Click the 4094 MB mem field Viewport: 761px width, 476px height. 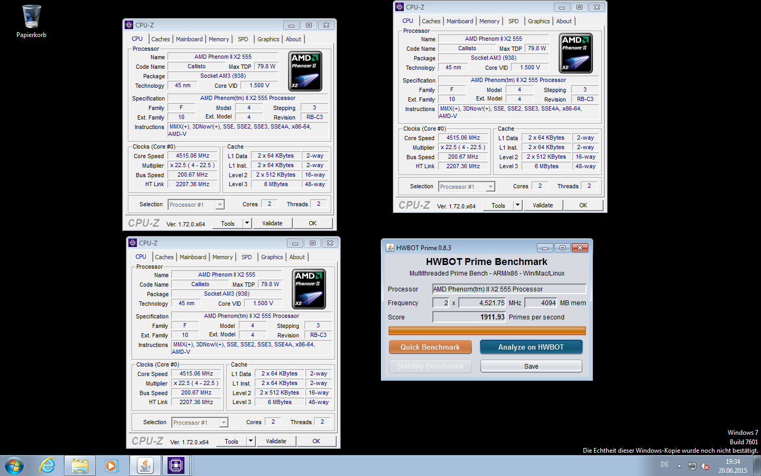tap(541, 303)
